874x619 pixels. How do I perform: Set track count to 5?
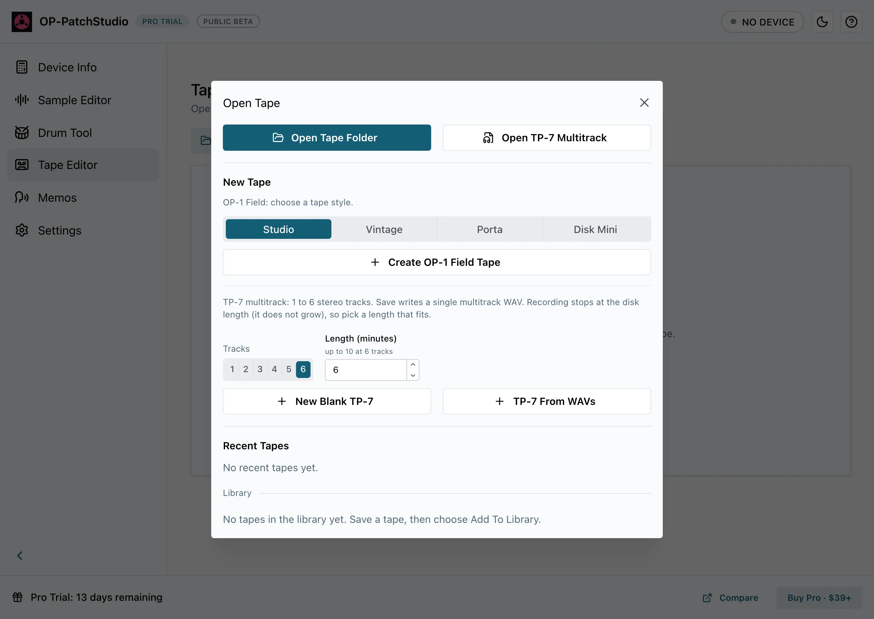289,369
